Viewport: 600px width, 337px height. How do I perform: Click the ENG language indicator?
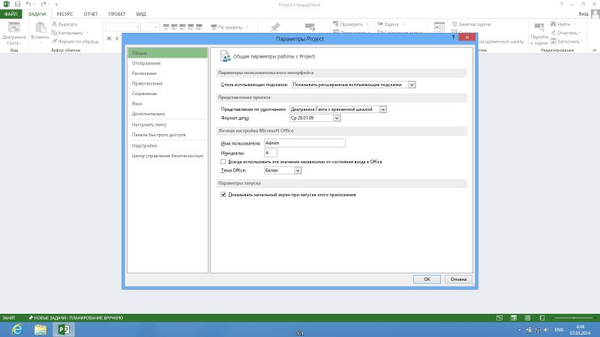559,330
